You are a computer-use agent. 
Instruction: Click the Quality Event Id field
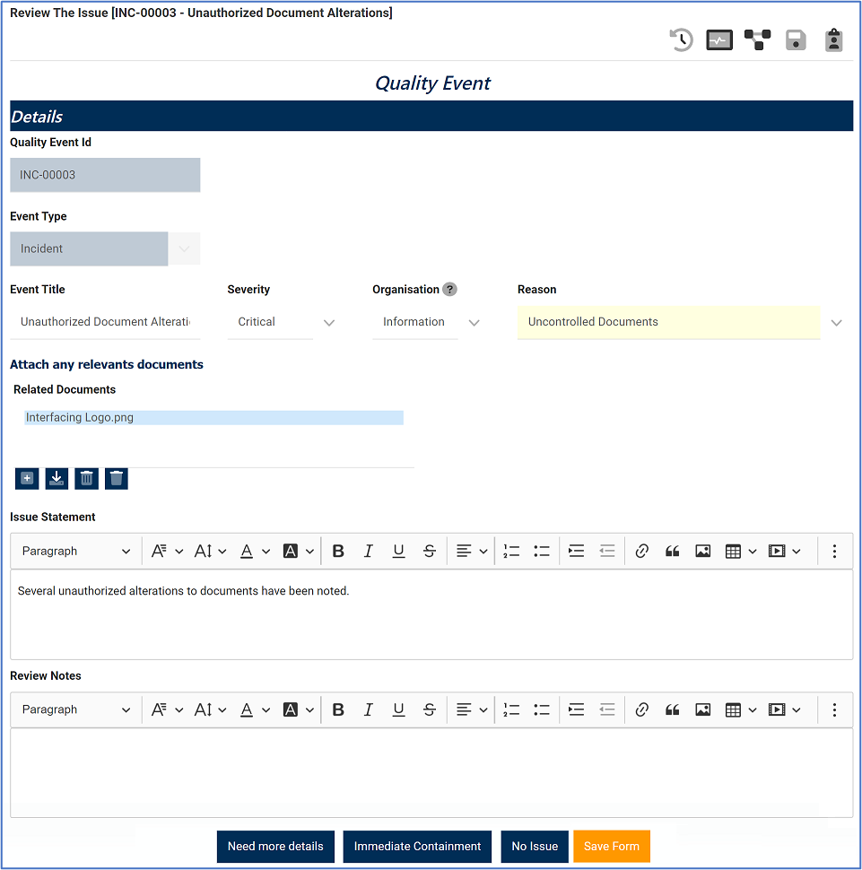105,175
